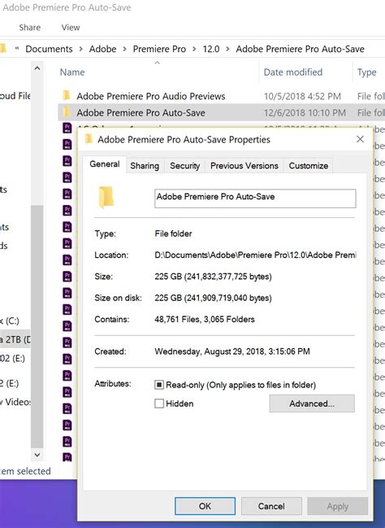This screenshot has height=528, width=385.
Task: Toggle the Read-only attribute checkbox
Action: pos(159,385)
